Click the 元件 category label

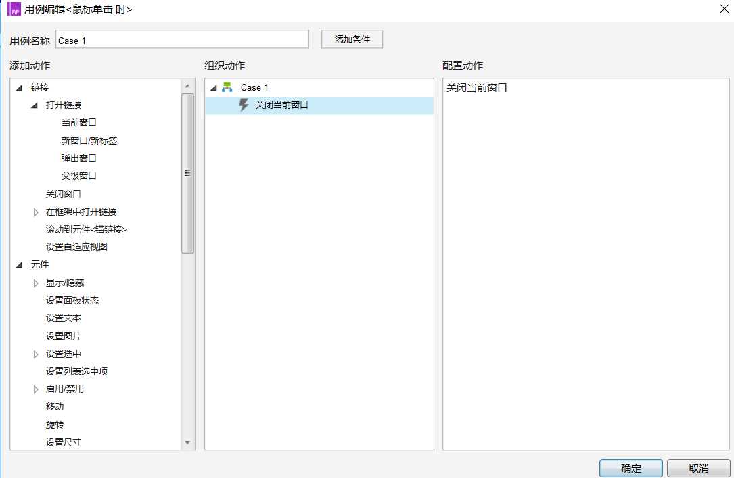click(40, 265)
